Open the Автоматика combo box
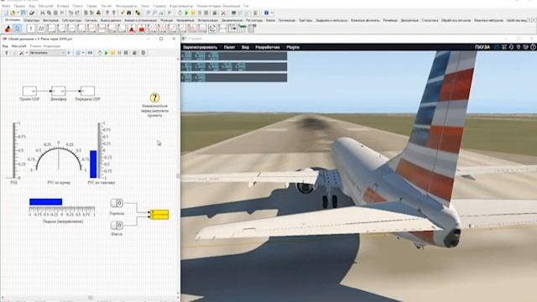The width and height of the screenshot is (537, 302). pos(47,53)
